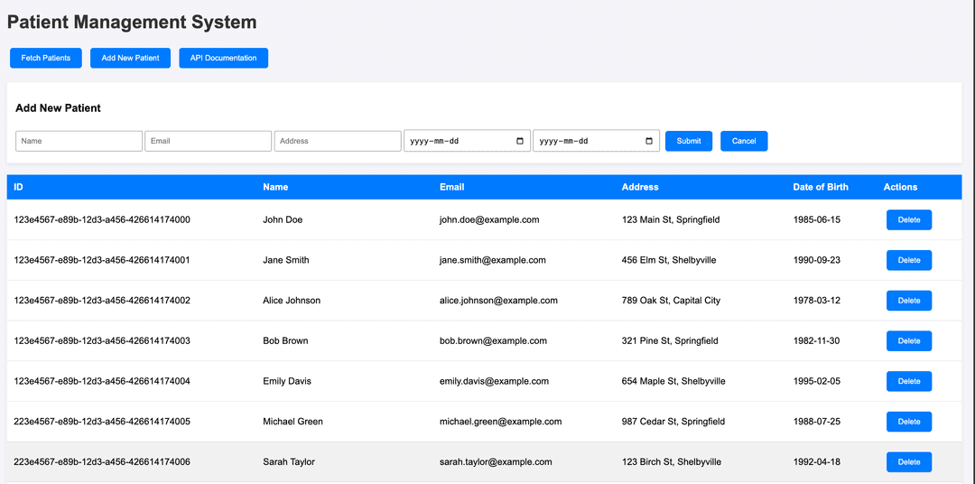Click the second yyyy-mm-dd date field
Image resolution: width=975 pixels, height=484 pixels.
click(597, 141)
